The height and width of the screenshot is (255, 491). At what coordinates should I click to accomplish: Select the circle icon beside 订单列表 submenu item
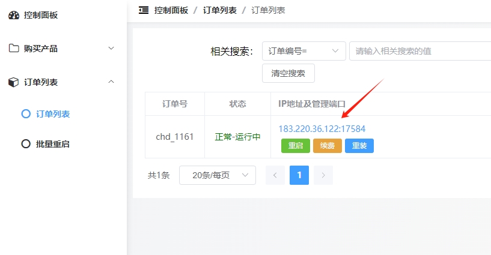[25, 113]
